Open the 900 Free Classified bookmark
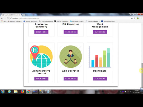 point(61,21)
